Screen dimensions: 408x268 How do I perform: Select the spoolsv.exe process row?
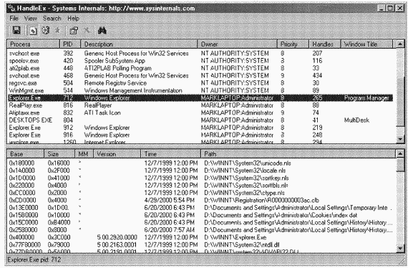click(200, 61)
